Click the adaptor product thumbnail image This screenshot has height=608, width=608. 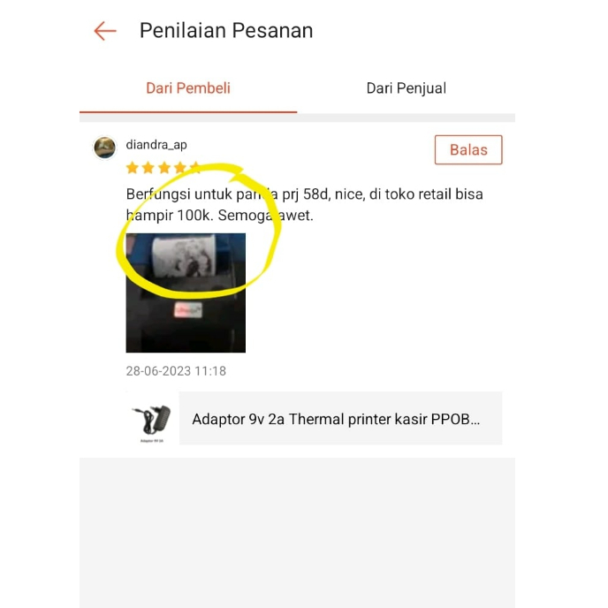(152, 419)
